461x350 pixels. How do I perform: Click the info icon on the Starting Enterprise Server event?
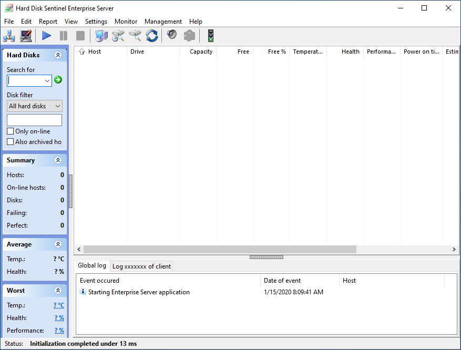tap(83, 292)
